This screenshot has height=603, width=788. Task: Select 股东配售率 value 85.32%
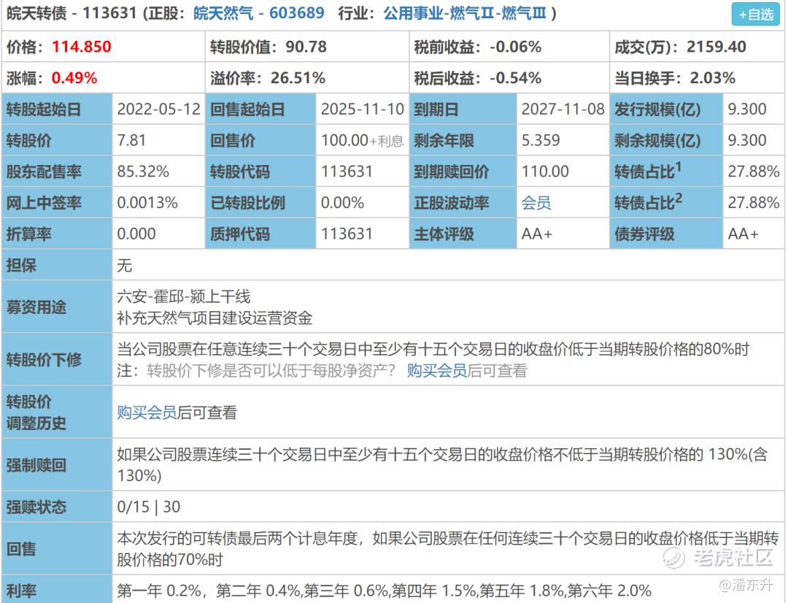point(143,172)
